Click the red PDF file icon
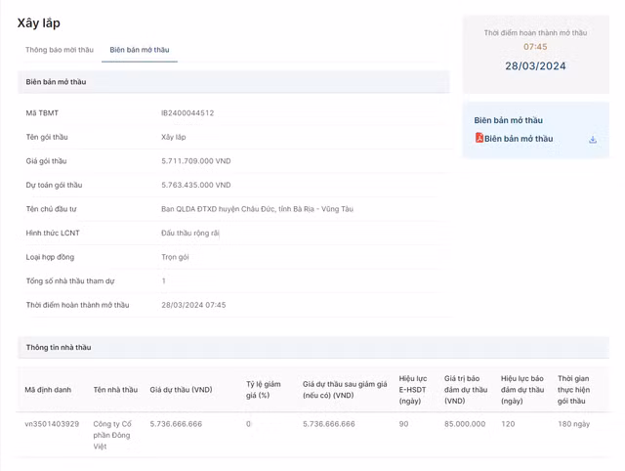 [479, 139]
